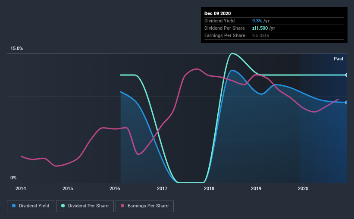Click the Dividend Yield tooltip row label

(x=219, y=21)
